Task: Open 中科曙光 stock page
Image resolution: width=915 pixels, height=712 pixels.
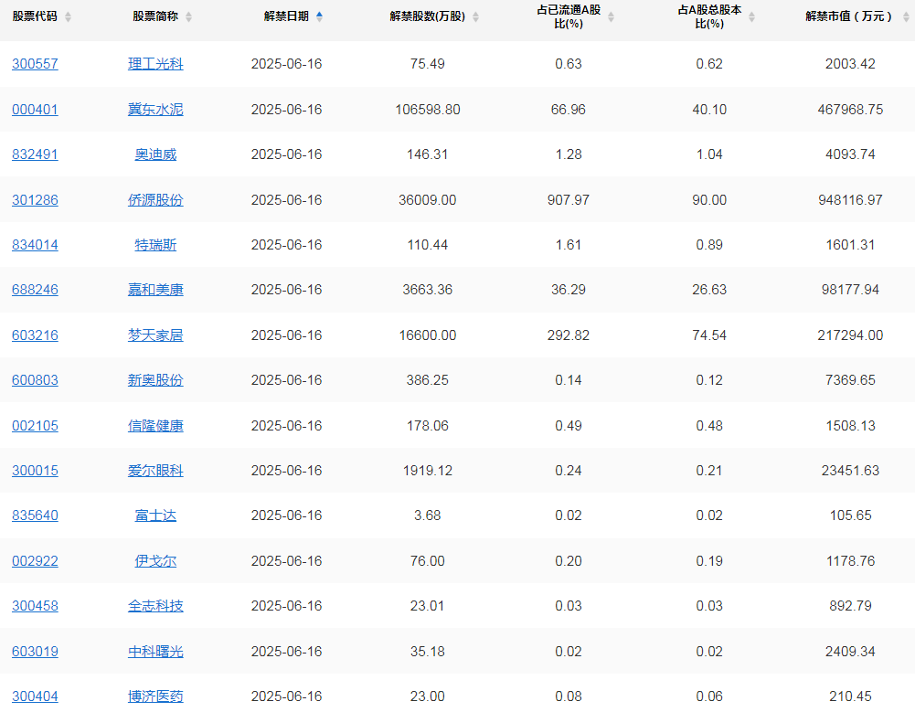Action: [x=155, y=651]
